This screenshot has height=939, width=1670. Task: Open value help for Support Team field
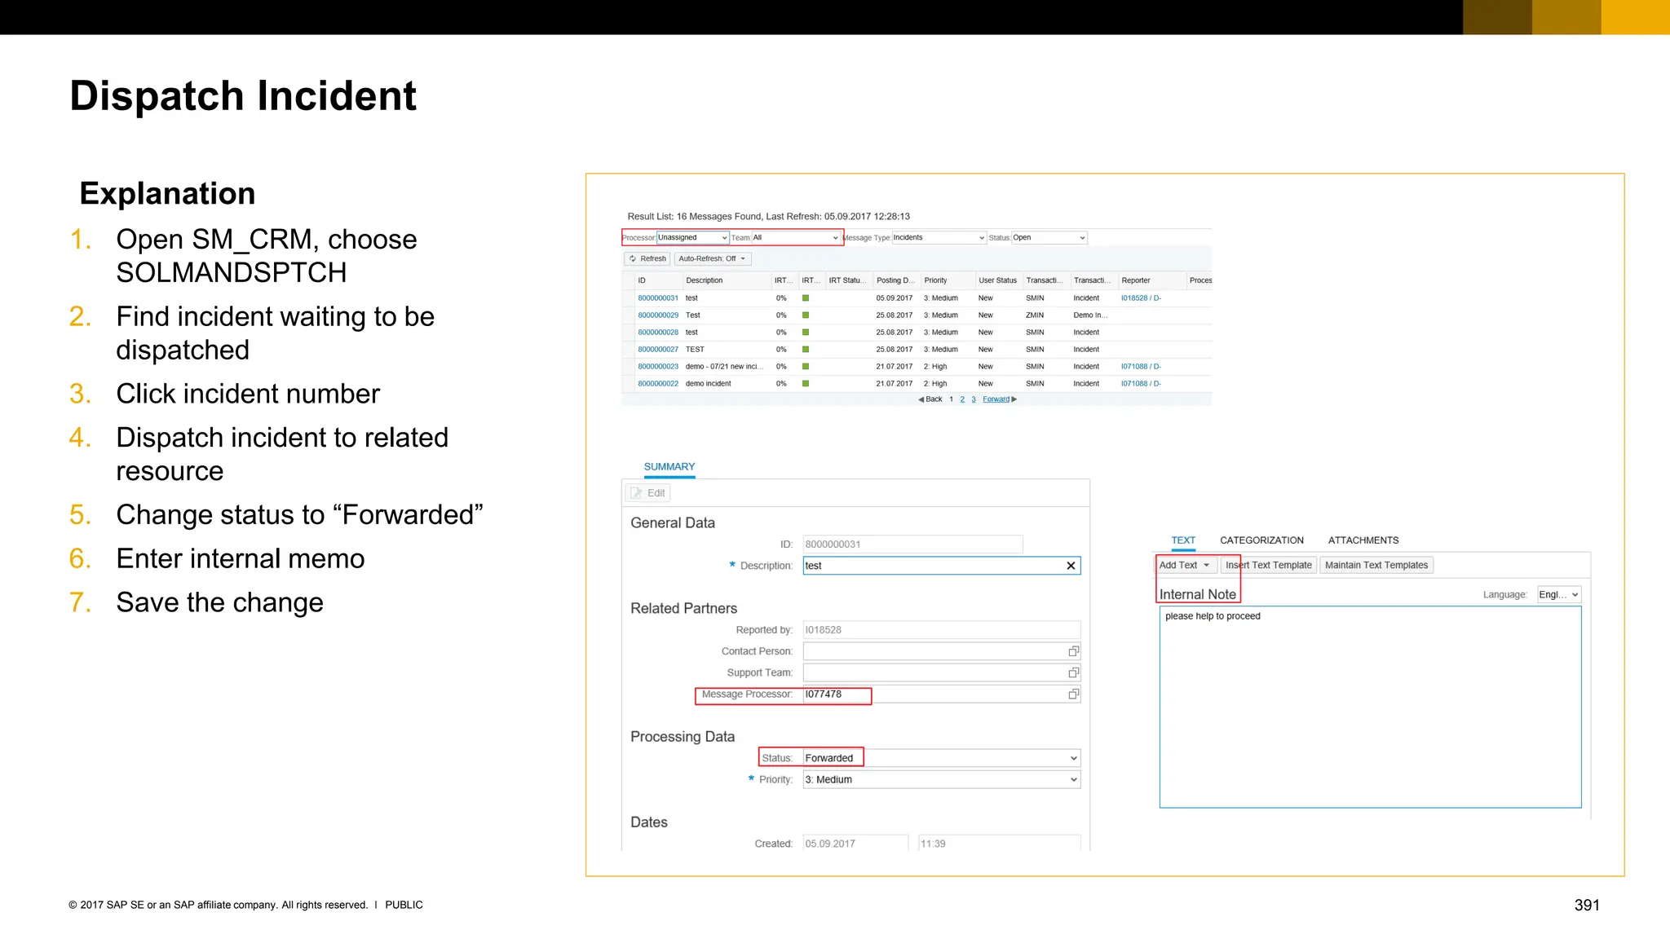tap(1074, 672)
